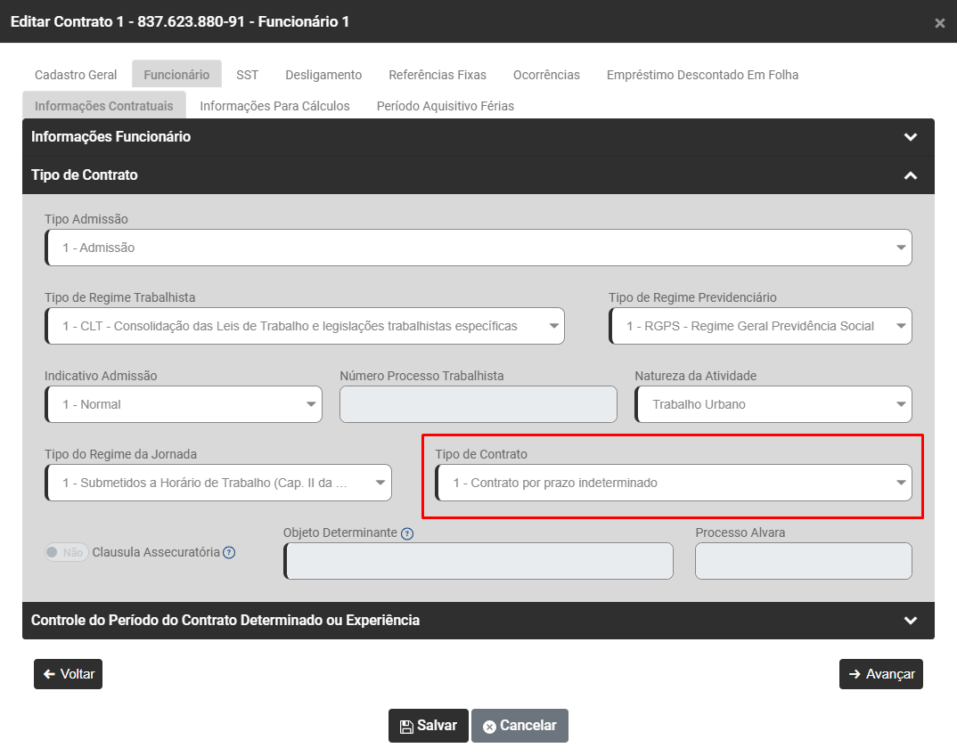Select the Natureza da Atividade dropdown
The width and height of the screenshot is (957, 756).
[773, 404]
